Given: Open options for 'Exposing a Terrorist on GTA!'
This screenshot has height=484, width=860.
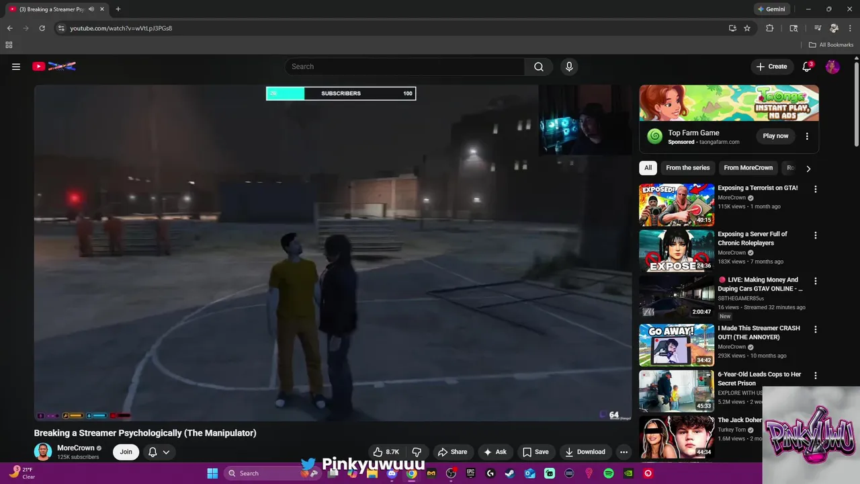Looking at the screenshot, I should point(816,190).
